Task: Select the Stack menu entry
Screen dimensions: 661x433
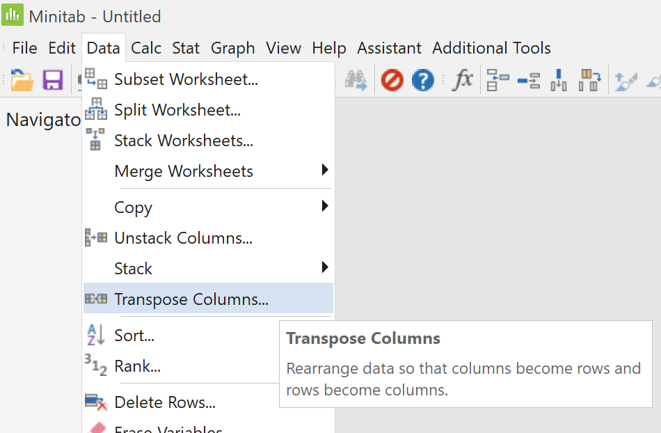Action: 208,269
